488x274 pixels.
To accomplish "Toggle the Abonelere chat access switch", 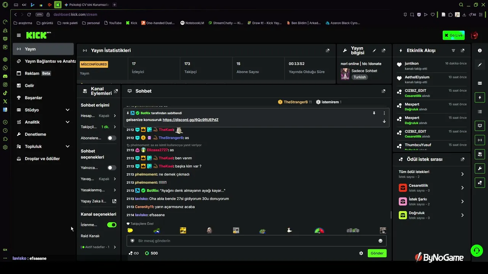I will 112,138.
